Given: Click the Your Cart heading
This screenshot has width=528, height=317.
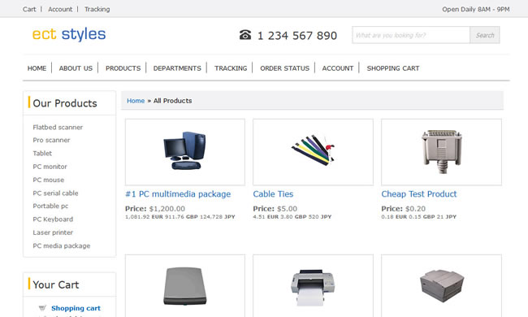Looking at the screenshot, I should (56, 285).
